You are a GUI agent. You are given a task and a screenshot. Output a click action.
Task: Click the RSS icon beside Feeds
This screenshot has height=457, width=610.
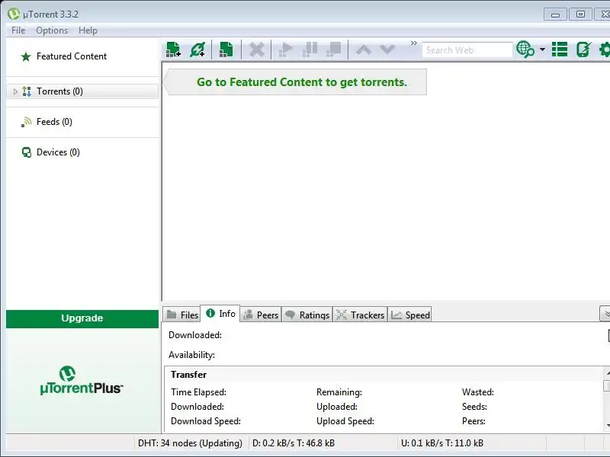(26, 122)
